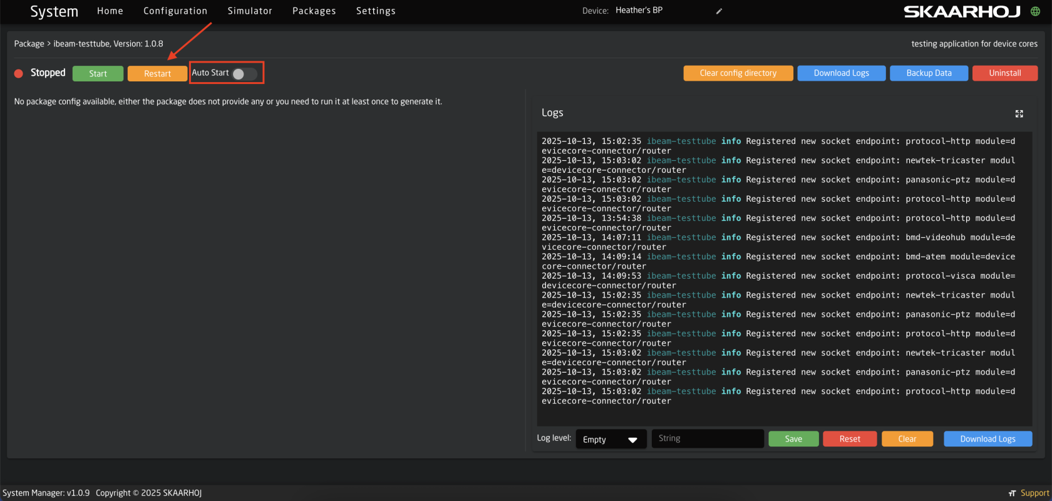Expand the Logs panel to fullscreen
Viewport: 1052px width, 501px height.
point(1019,113)
